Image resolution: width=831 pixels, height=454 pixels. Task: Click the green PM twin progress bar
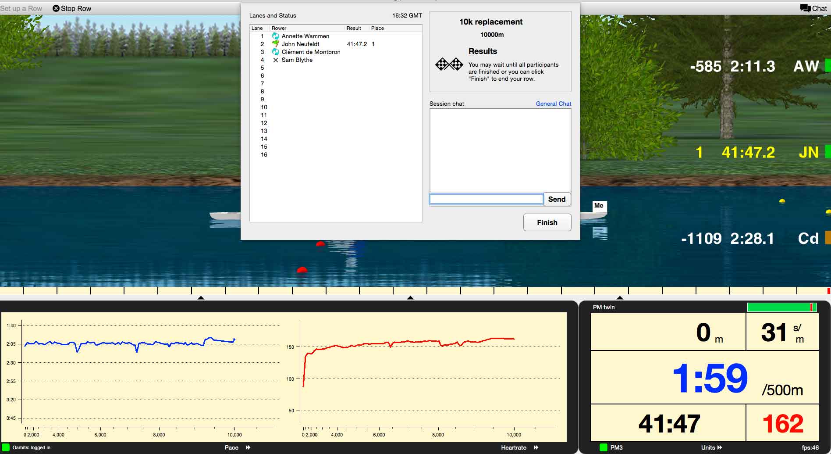pyautogui.click(x=782, y=307)
